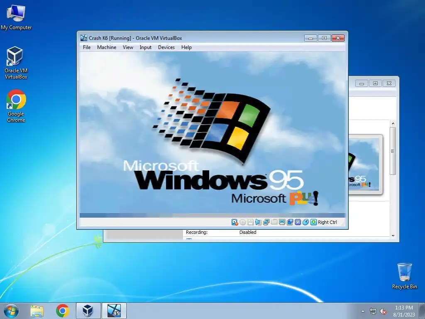Open the File menu in Crash K6 window
Viewport: 425px width, 319px height.
[87, 47]
